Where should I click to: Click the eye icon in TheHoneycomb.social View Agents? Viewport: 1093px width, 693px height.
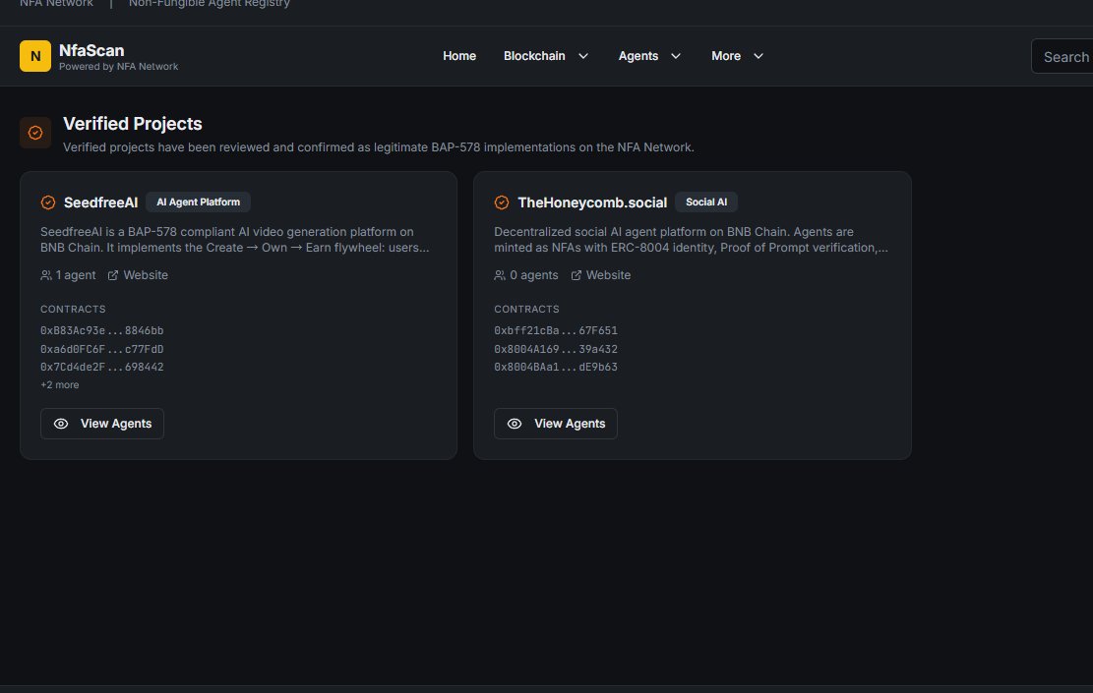515,424
